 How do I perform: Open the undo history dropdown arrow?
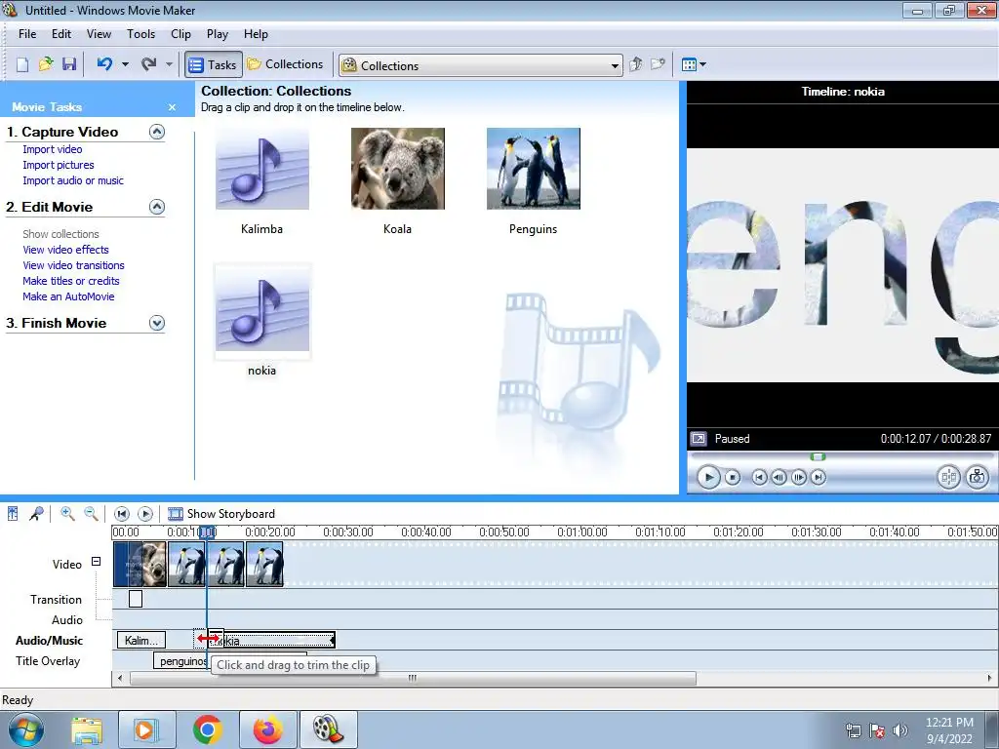click(x=125, y=64)
